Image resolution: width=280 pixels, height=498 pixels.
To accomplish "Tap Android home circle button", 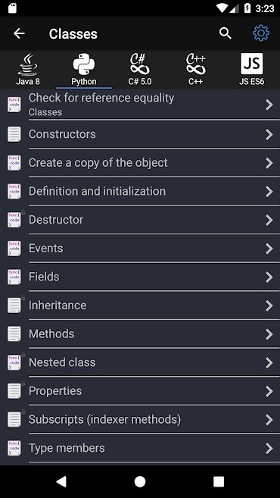I will [140, 481].
